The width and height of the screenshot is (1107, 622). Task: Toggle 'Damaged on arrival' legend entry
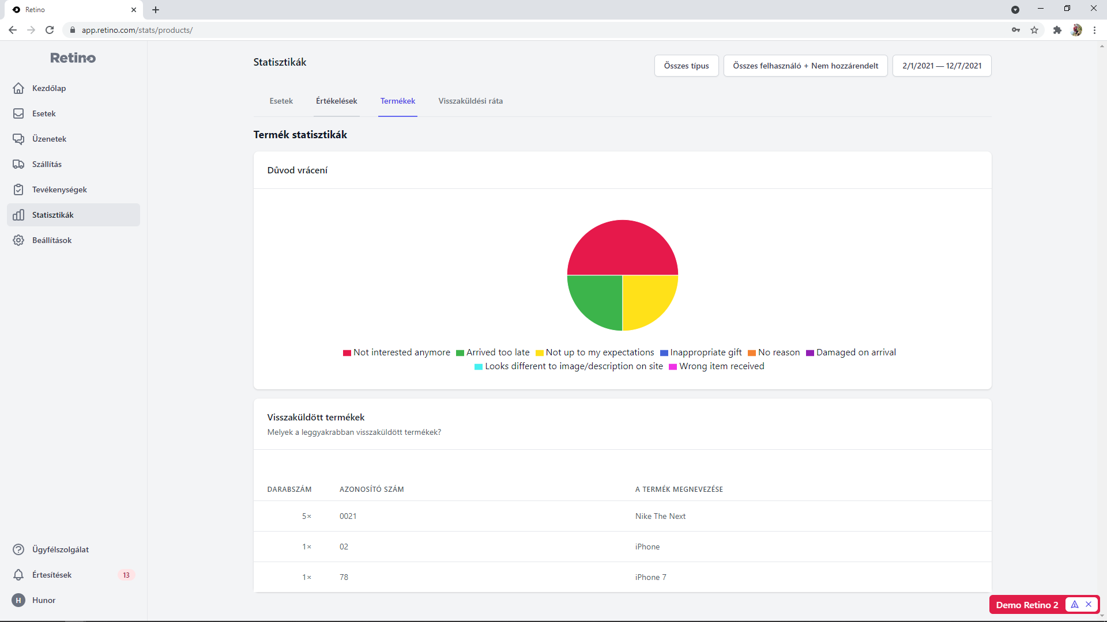pos(851,352)
